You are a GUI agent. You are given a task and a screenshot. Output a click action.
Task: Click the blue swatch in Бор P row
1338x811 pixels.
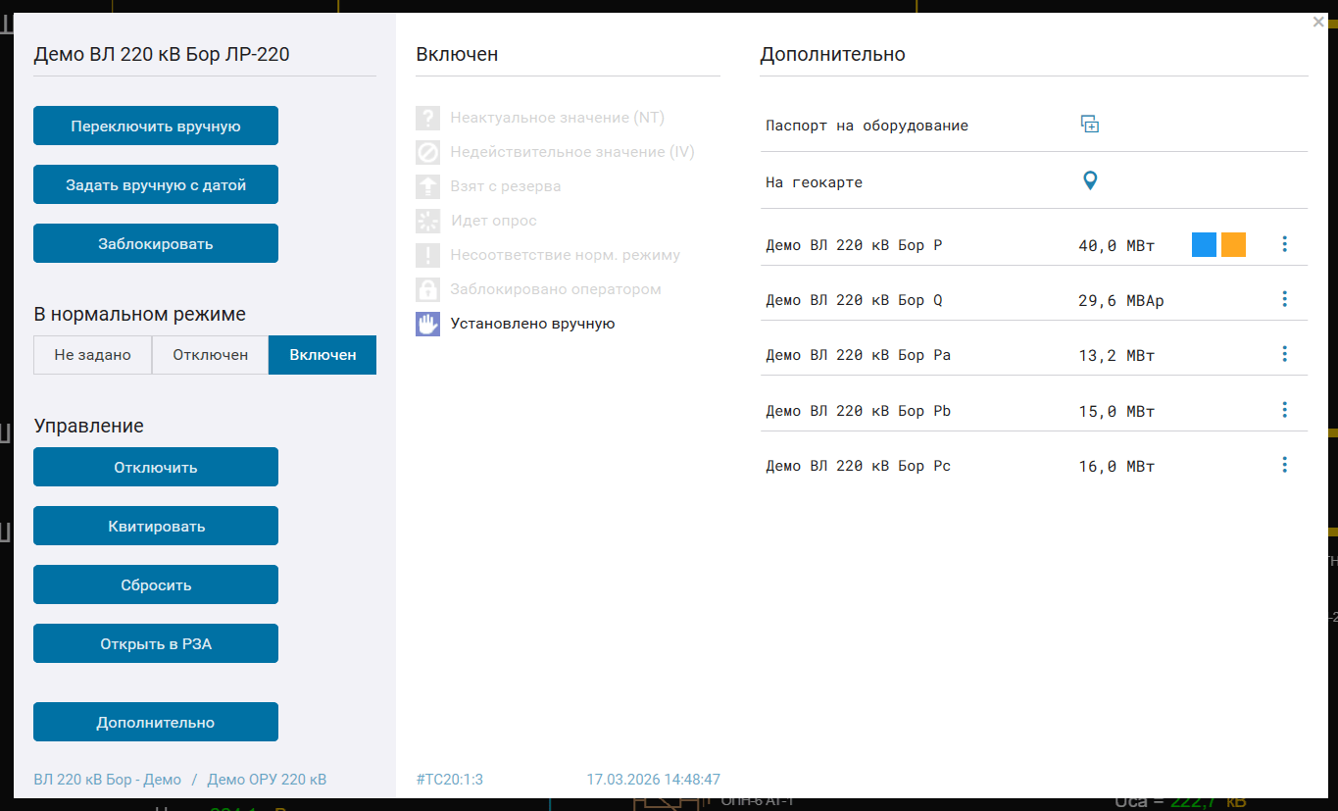click(x=1204, y=244)
